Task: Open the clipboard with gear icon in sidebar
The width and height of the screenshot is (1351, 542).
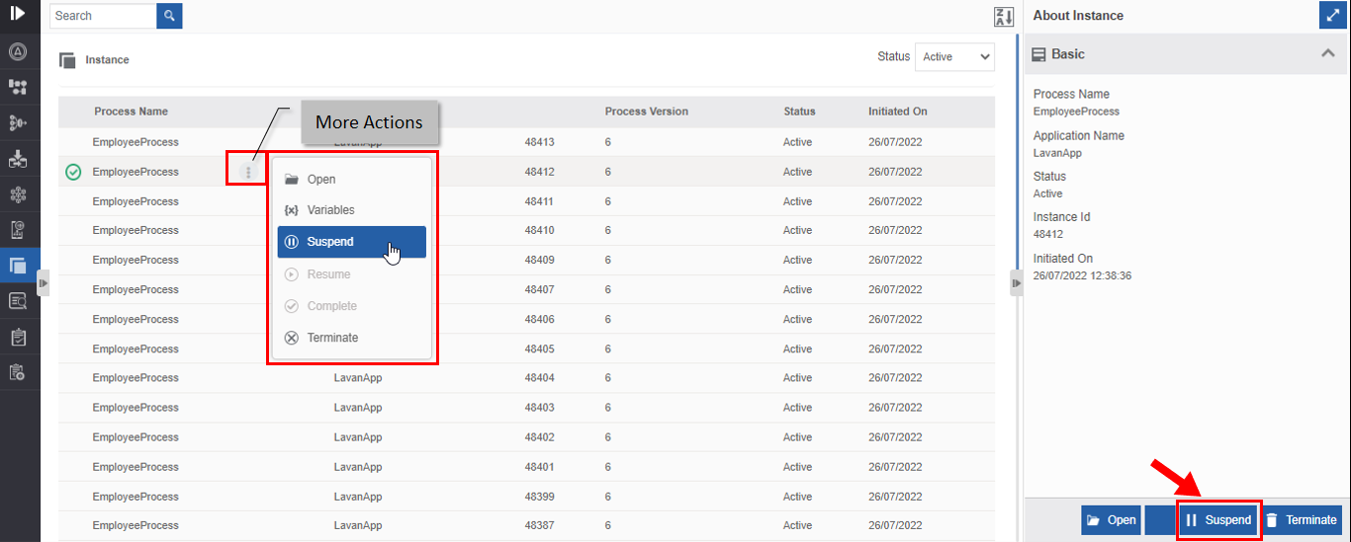Action: pos(18,372)
